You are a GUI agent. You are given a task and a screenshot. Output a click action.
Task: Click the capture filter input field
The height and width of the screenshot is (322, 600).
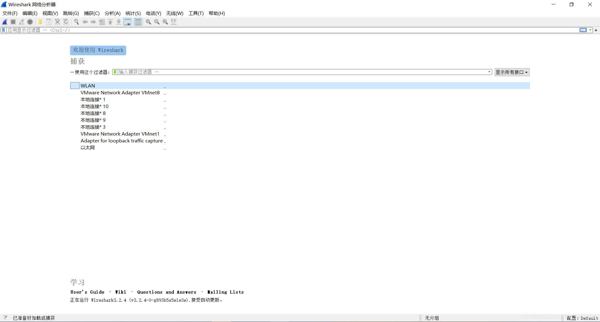pos(302,72)
